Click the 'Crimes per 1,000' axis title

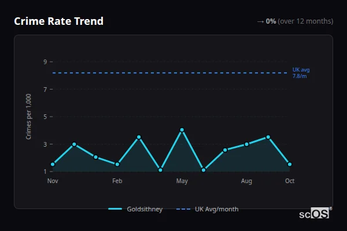pyautogui.click(x=28, y=117)
